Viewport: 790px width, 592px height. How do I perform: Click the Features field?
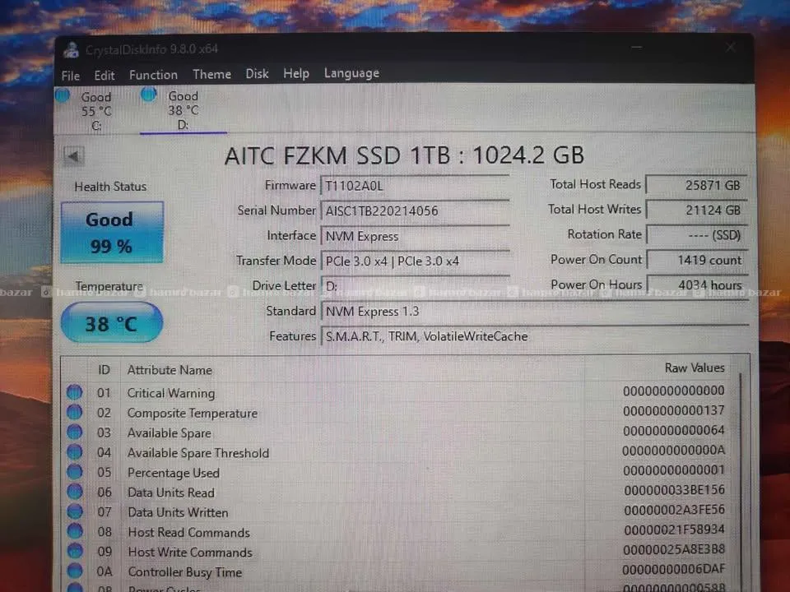535,336
